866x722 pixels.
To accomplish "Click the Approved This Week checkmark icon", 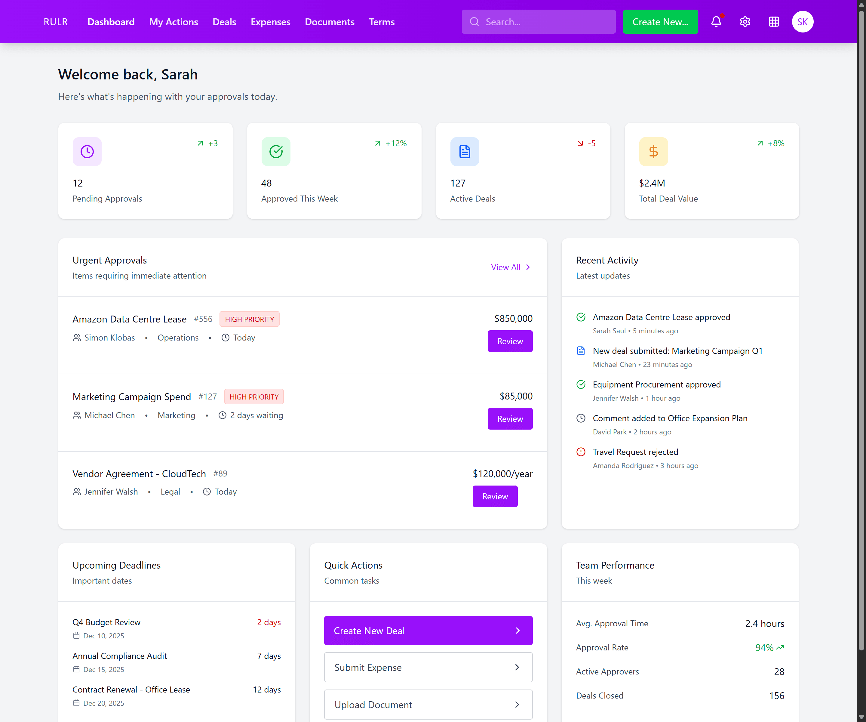I will pyautogui.click(x=276, y=151).
